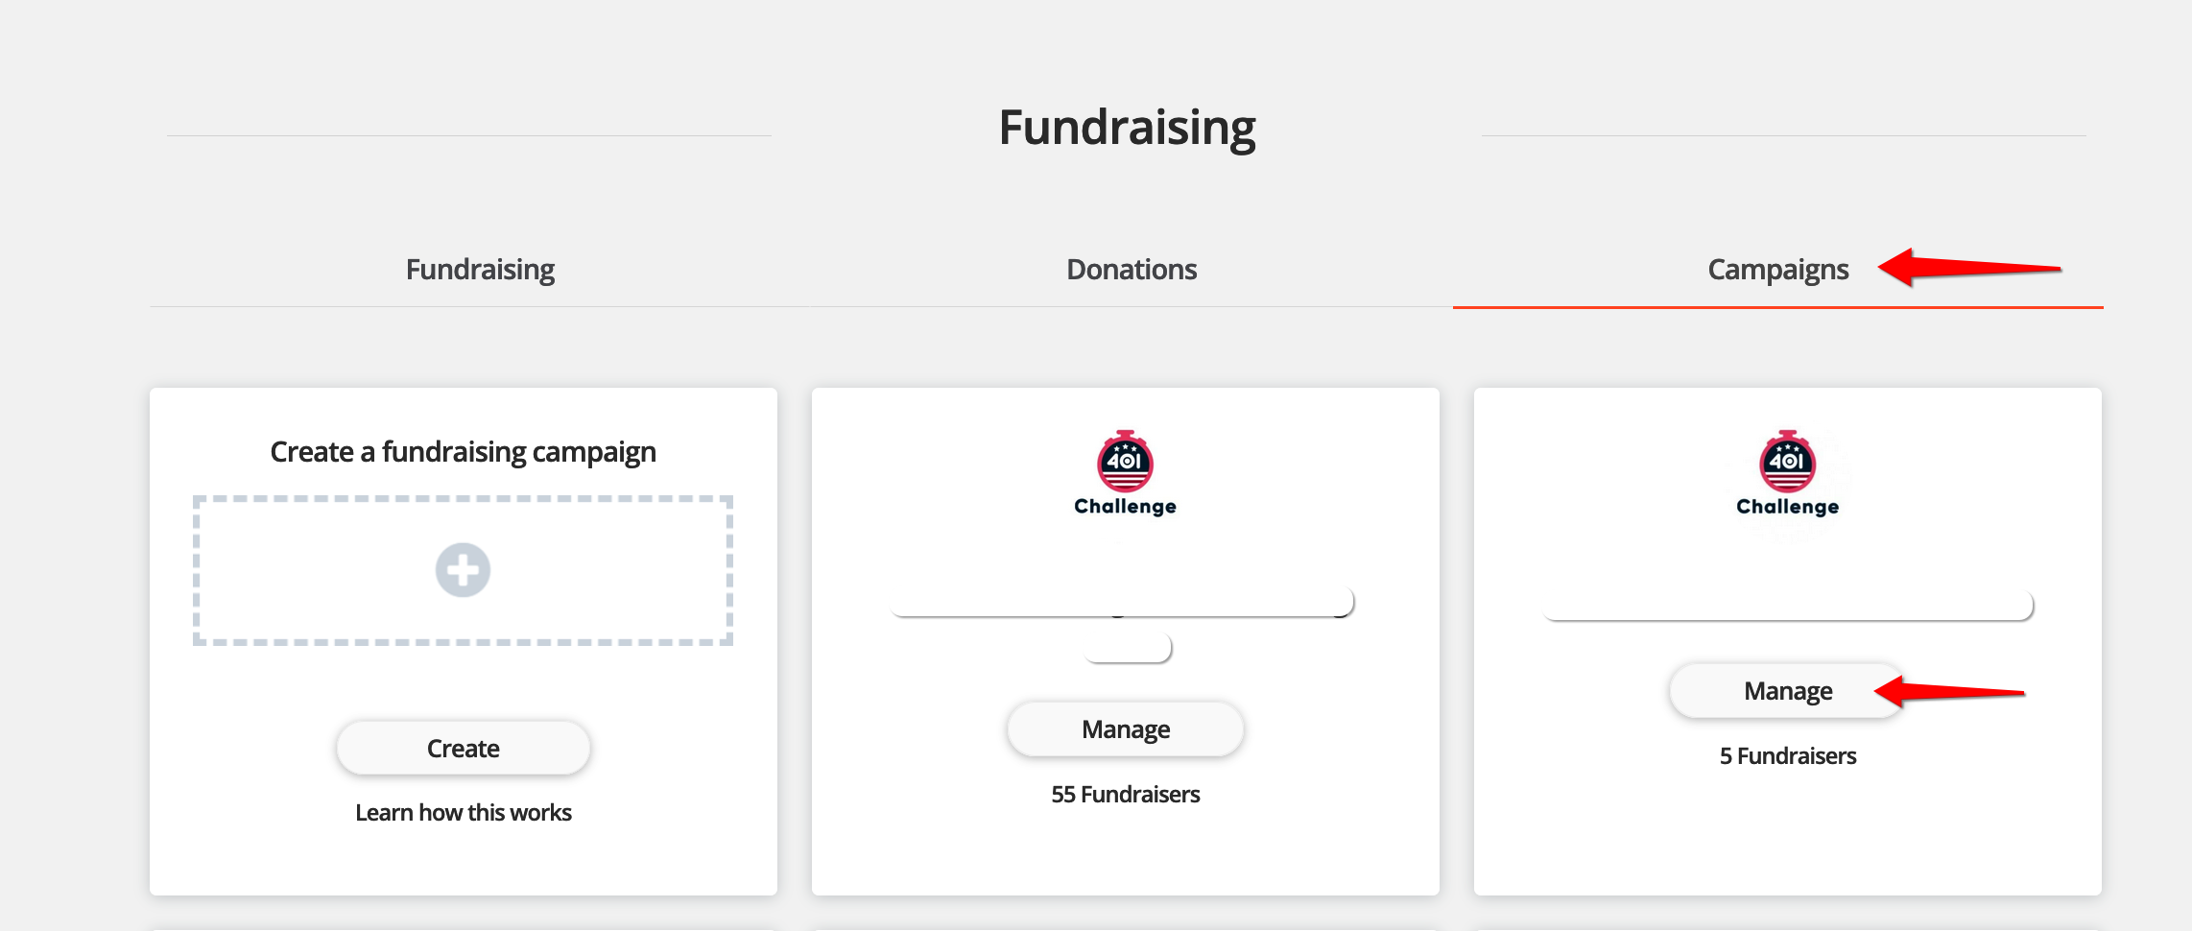Open the Donations tab
2192x931 pixels.
[1132, 270]
